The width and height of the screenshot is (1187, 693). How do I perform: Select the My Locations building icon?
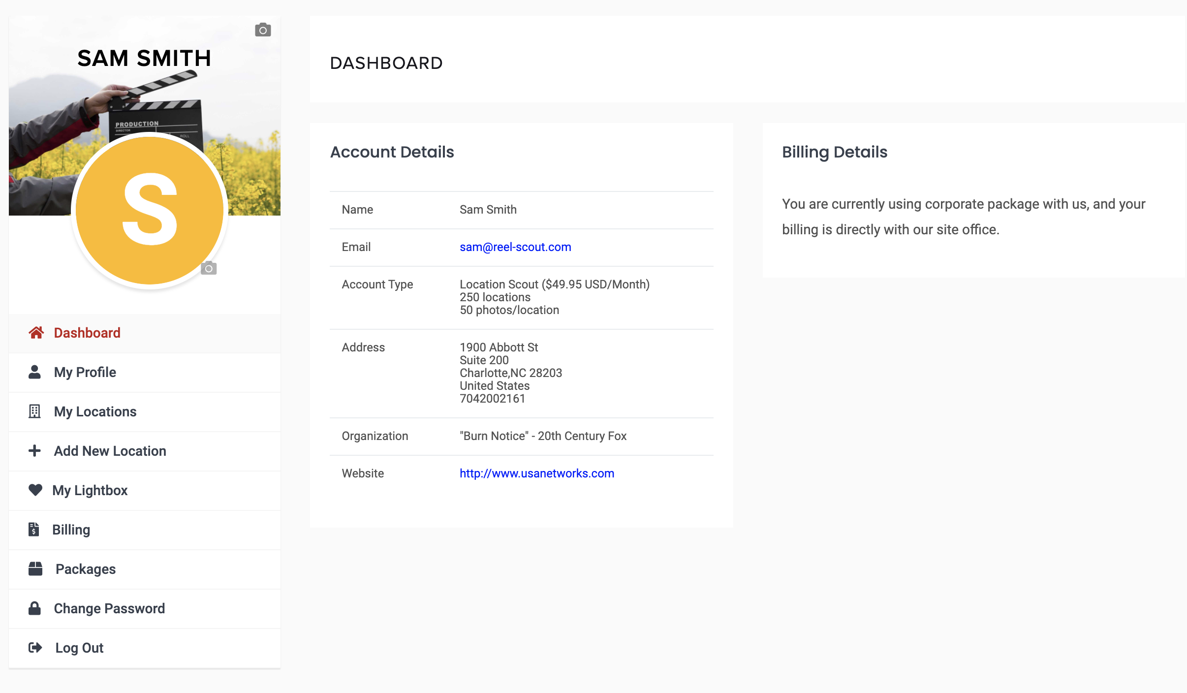click(34, 411)
